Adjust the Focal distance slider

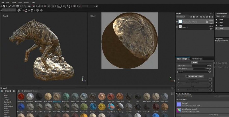coord(193,69)
